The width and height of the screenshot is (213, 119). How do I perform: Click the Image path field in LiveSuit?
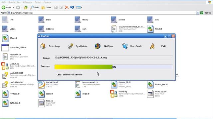(x=114, y=58)
